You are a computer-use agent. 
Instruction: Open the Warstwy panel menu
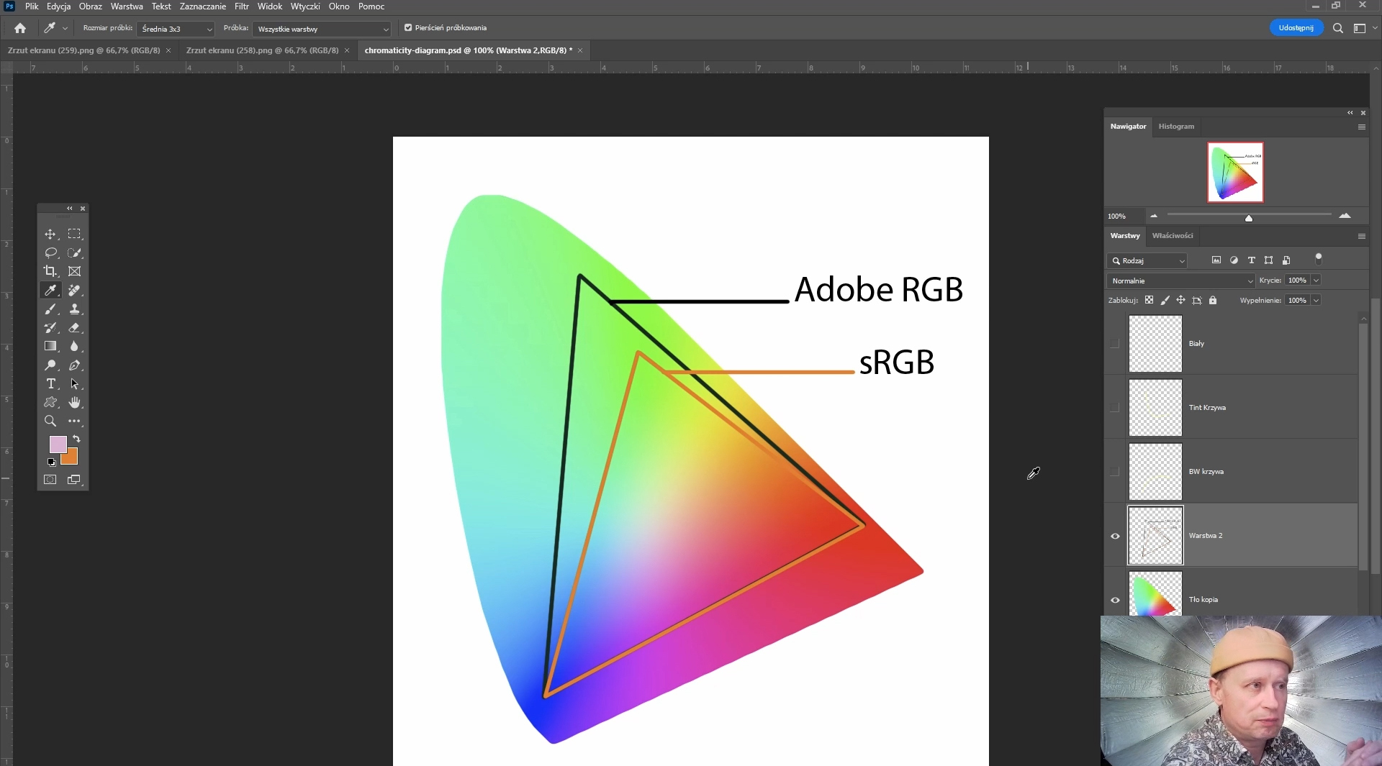coord(1362,236)
